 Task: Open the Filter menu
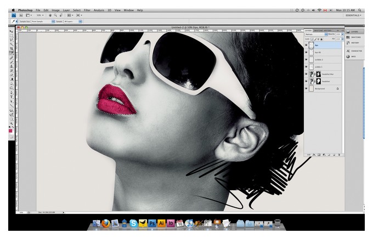click(87, 10)
